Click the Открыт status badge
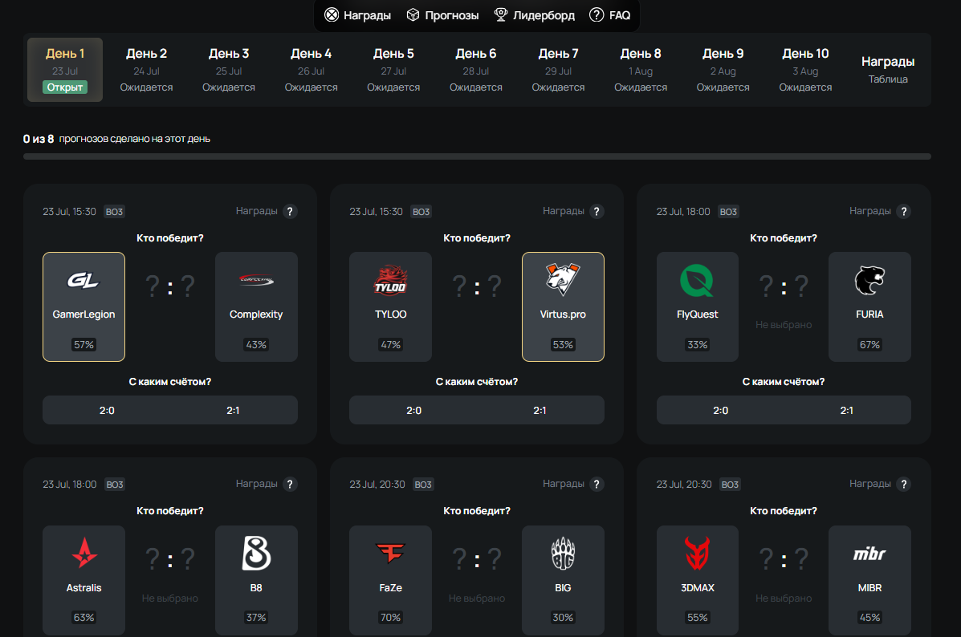The width and height of the screenshot is (961, 637). 65,87
